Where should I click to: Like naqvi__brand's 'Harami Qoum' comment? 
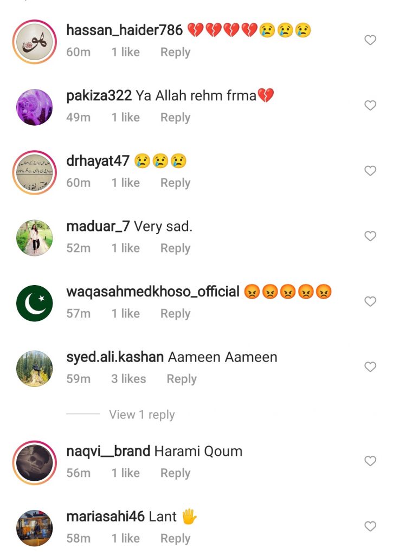point(370,461)
